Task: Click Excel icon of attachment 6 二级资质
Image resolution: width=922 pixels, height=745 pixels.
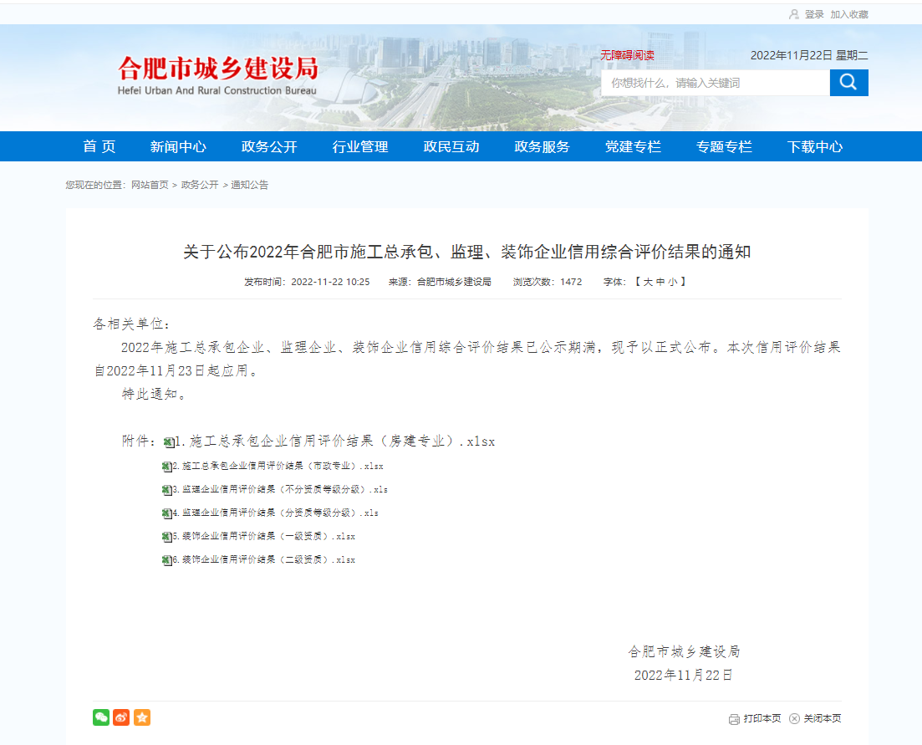Action: 167,560
